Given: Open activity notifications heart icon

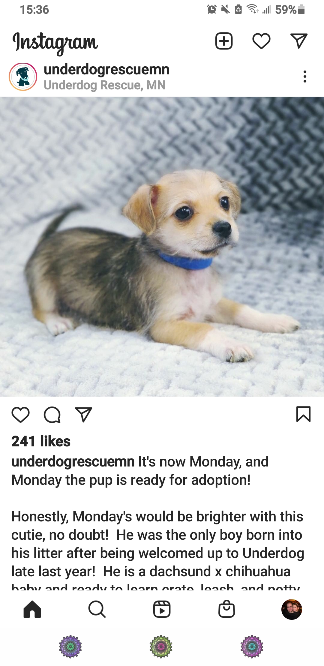Looking at the screenshot, I should click(261, 41).
